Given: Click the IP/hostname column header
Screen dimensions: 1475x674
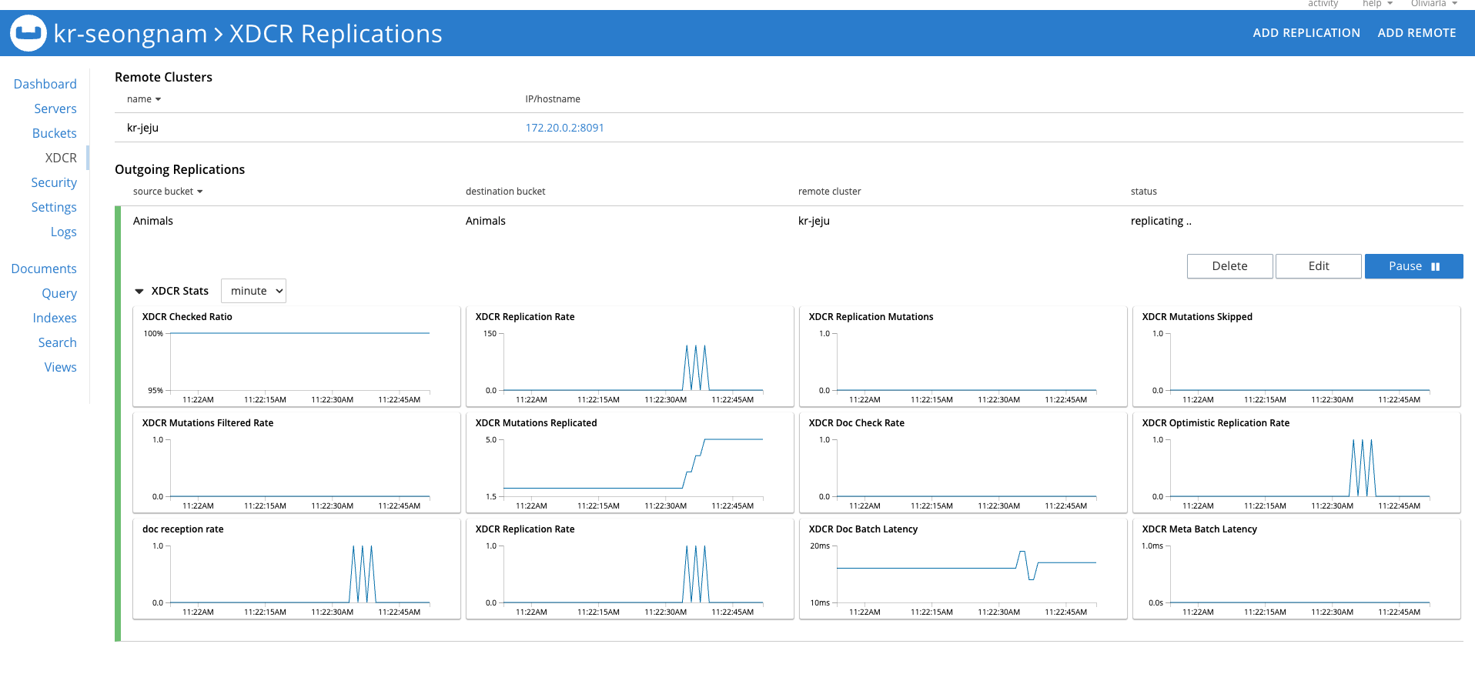Looking at the screenshot, I should pos(553,99).
